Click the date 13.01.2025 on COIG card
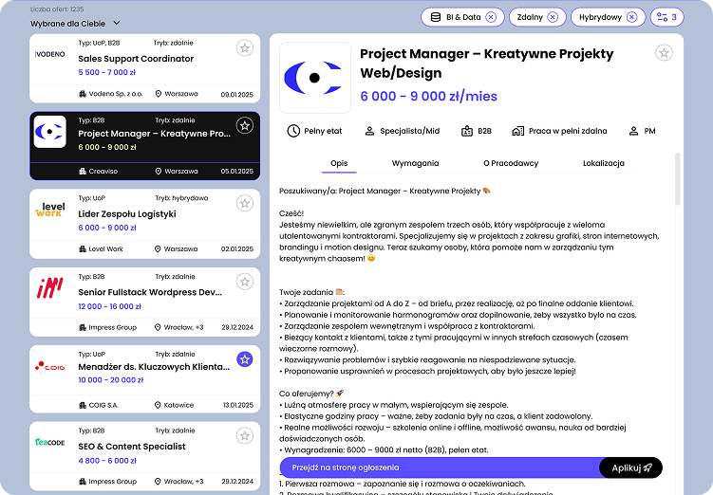 (238, 405)
